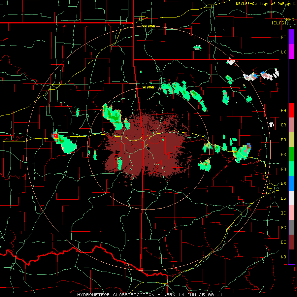
Task: Click the light green RA legend swatch
Action: (x=291, y=169)
